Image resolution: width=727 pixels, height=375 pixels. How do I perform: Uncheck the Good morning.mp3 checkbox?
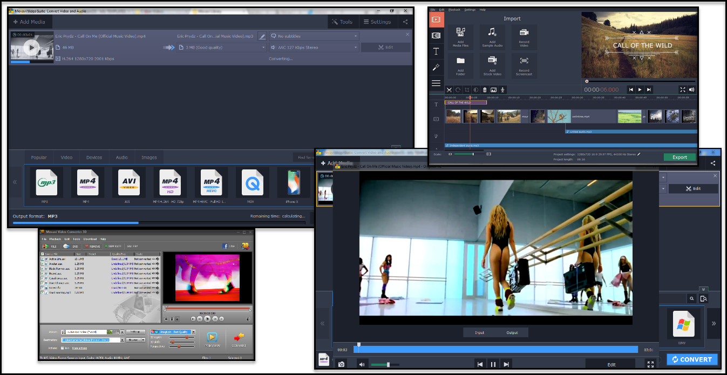click(42, 293)
